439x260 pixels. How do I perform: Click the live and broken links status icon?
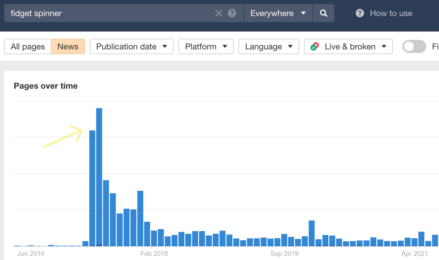(x=314, y=46)
